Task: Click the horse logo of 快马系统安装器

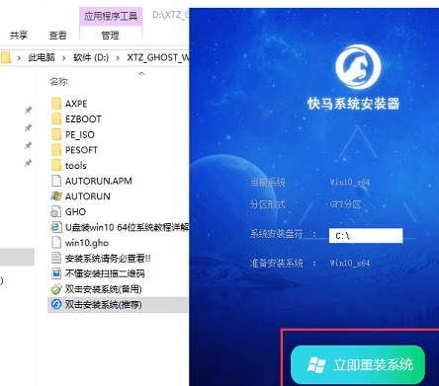Action: pos(358,66)
